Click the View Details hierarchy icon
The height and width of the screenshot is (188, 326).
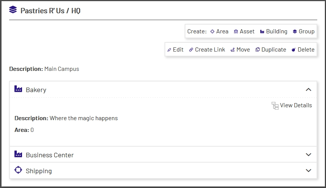[x=275, y=106]
